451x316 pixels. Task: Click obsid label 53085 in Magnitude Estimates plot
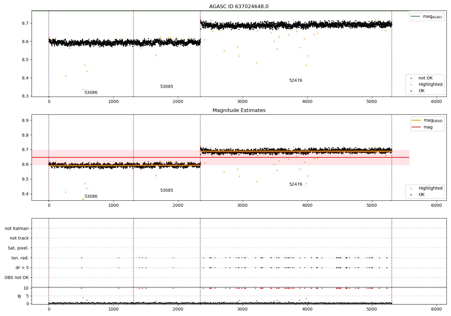pyautogui.click(x=167, y=191)
